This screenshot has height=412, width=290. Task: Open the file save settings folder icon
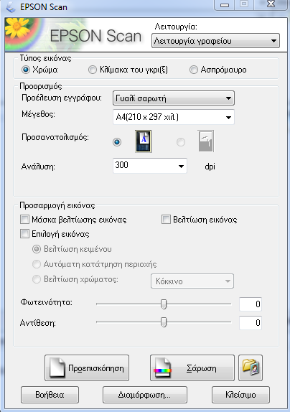[x=251, y=367]
